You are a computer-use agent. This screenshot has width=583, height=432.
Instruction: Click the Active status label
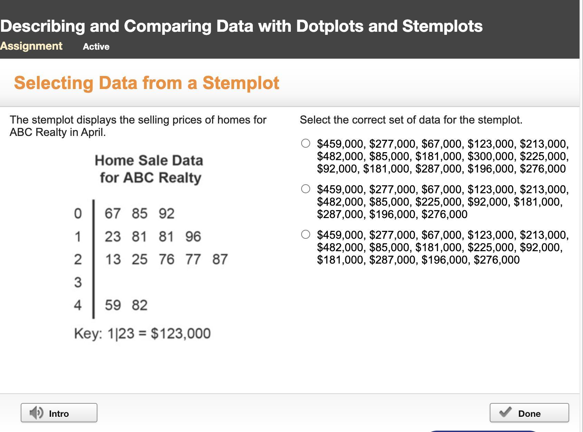96,47
